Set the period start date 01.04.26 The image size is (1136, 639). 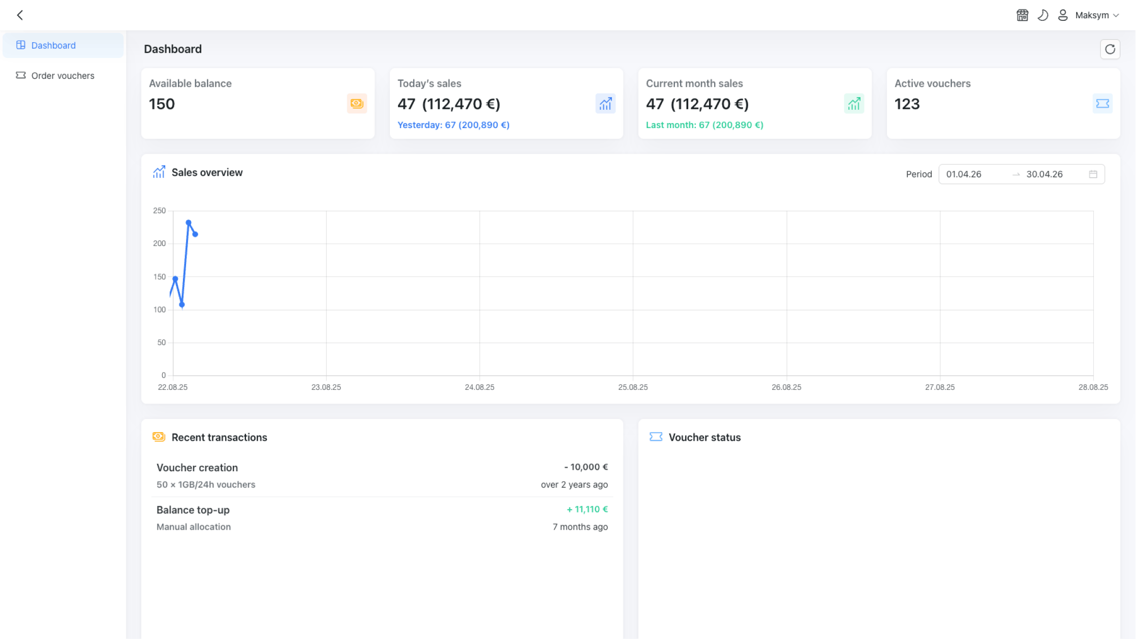[x=964, y=174]
